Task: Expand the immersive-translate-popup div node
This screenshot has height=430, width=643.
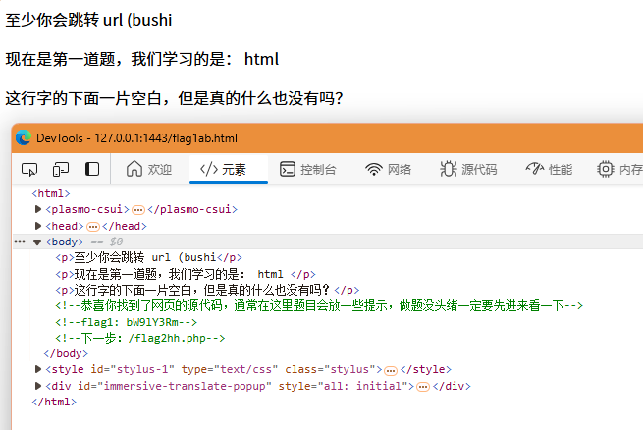Action: click(x=38, y=386)
